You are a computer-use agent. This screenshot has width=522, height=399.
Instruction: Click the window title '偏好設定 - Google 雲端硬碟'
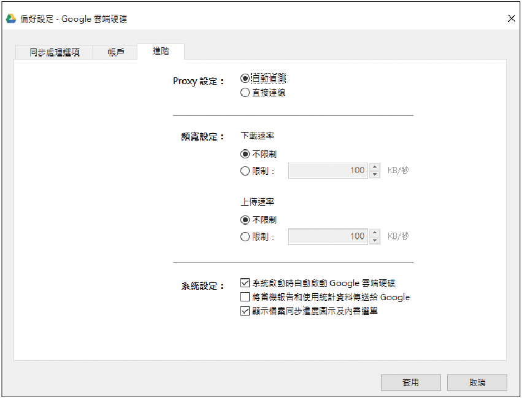pyautogui.click(x=74, y=19)
